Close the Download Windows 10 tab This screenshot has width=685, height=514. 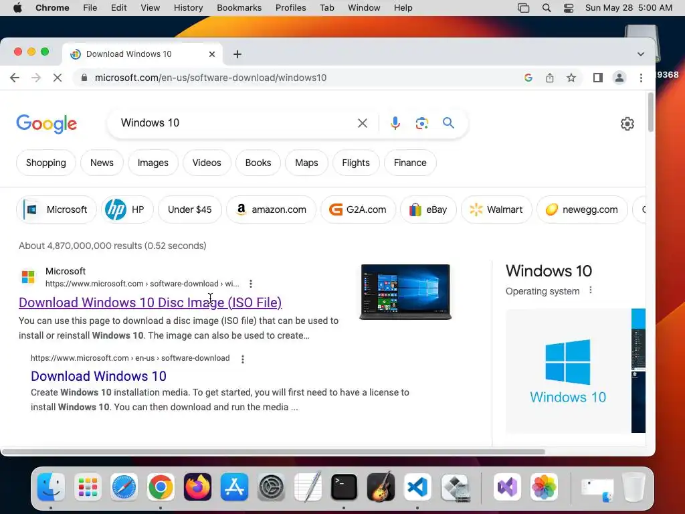(x=212, y=54)
